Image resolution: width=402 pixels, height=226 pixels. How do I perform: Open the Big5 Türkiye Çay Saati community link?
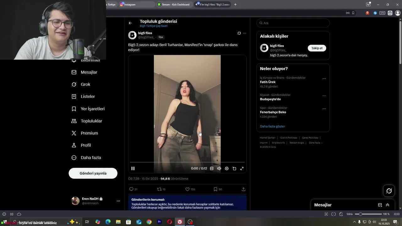[154, 26]
